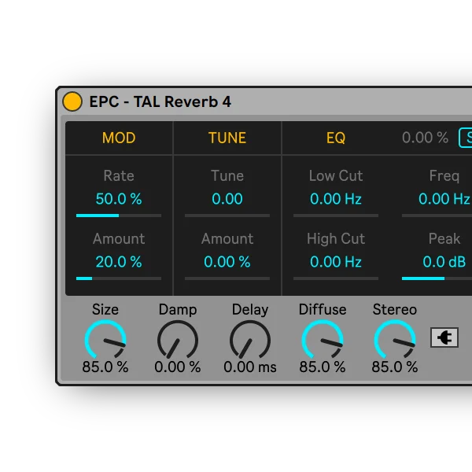
Task: Click the Low Cut slider bar
Action: tap(336, 216)
